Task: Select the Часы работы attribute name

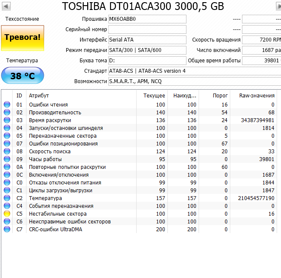Action: coord(46,159)
